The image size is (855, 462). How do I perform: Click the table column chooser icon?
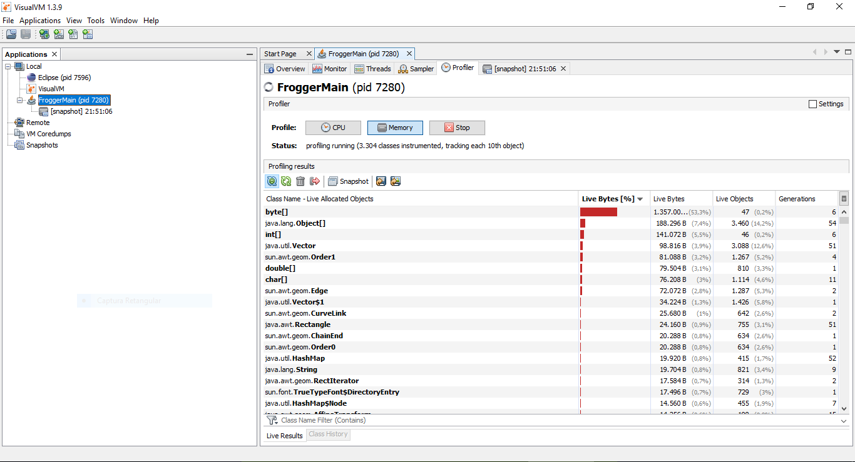(x=844, y=199)
